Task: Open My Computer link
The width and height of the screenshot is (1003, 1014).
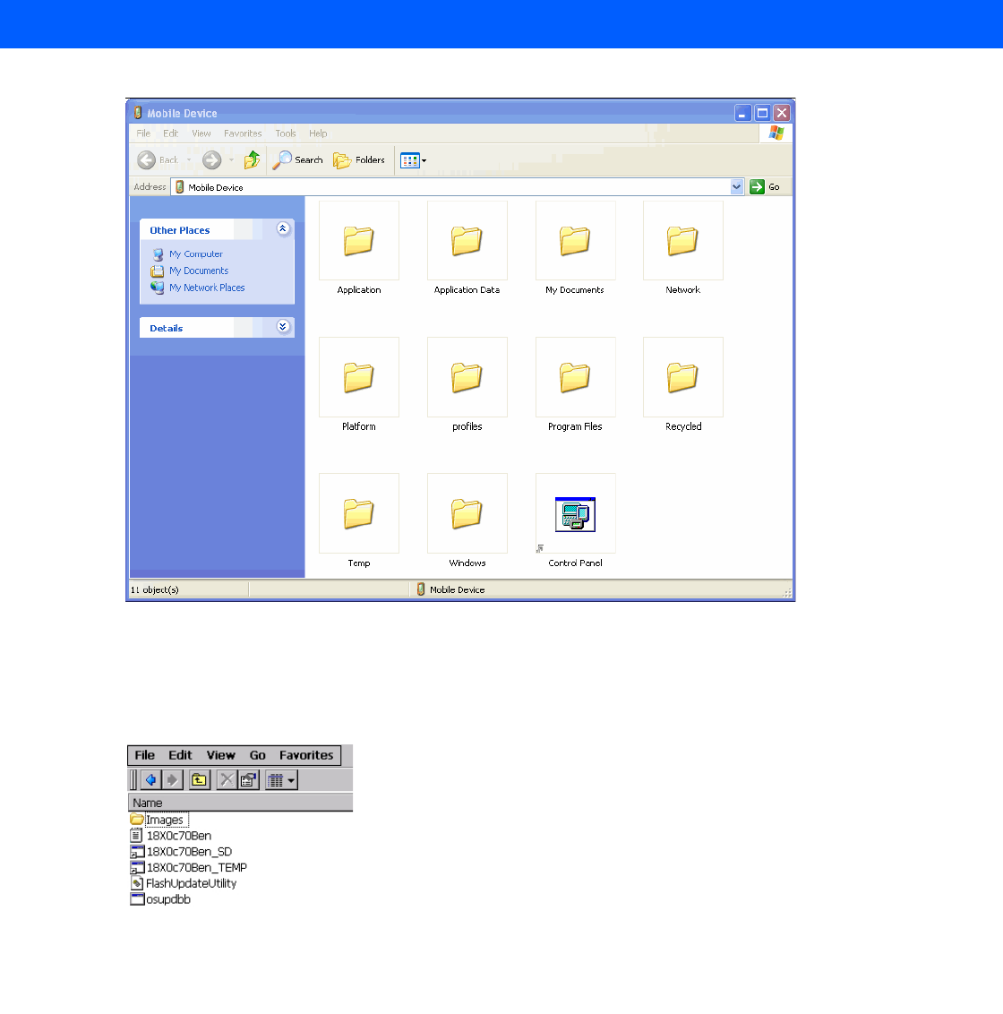Action: 196,254
